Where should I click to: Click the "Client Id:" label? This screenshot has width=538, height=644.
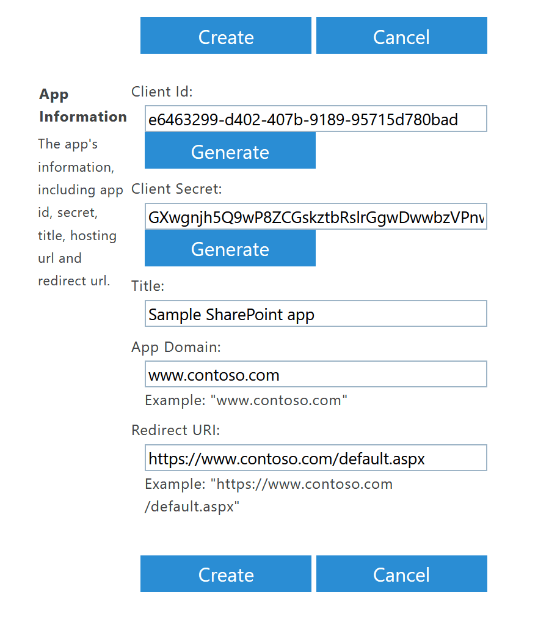tap(162, 92)
